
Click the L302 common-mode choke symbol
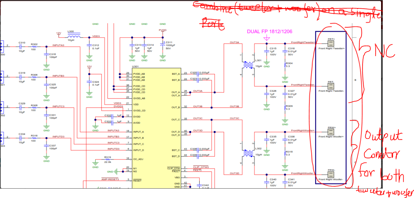coord(248,153)
